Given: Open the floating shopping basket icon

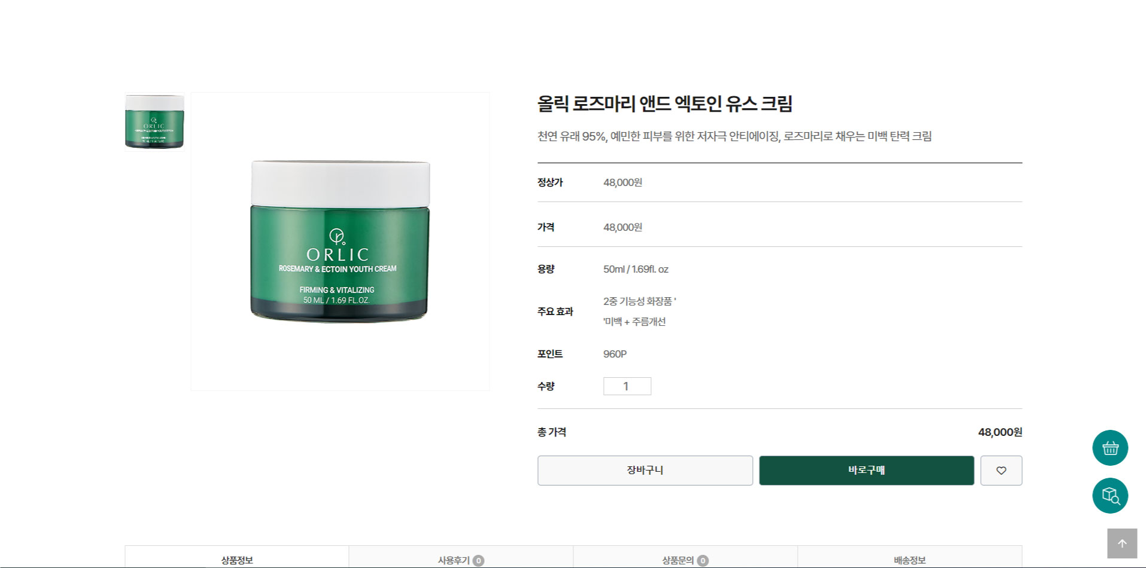Looking at the screenshot, I should [x=1110, y=448].
